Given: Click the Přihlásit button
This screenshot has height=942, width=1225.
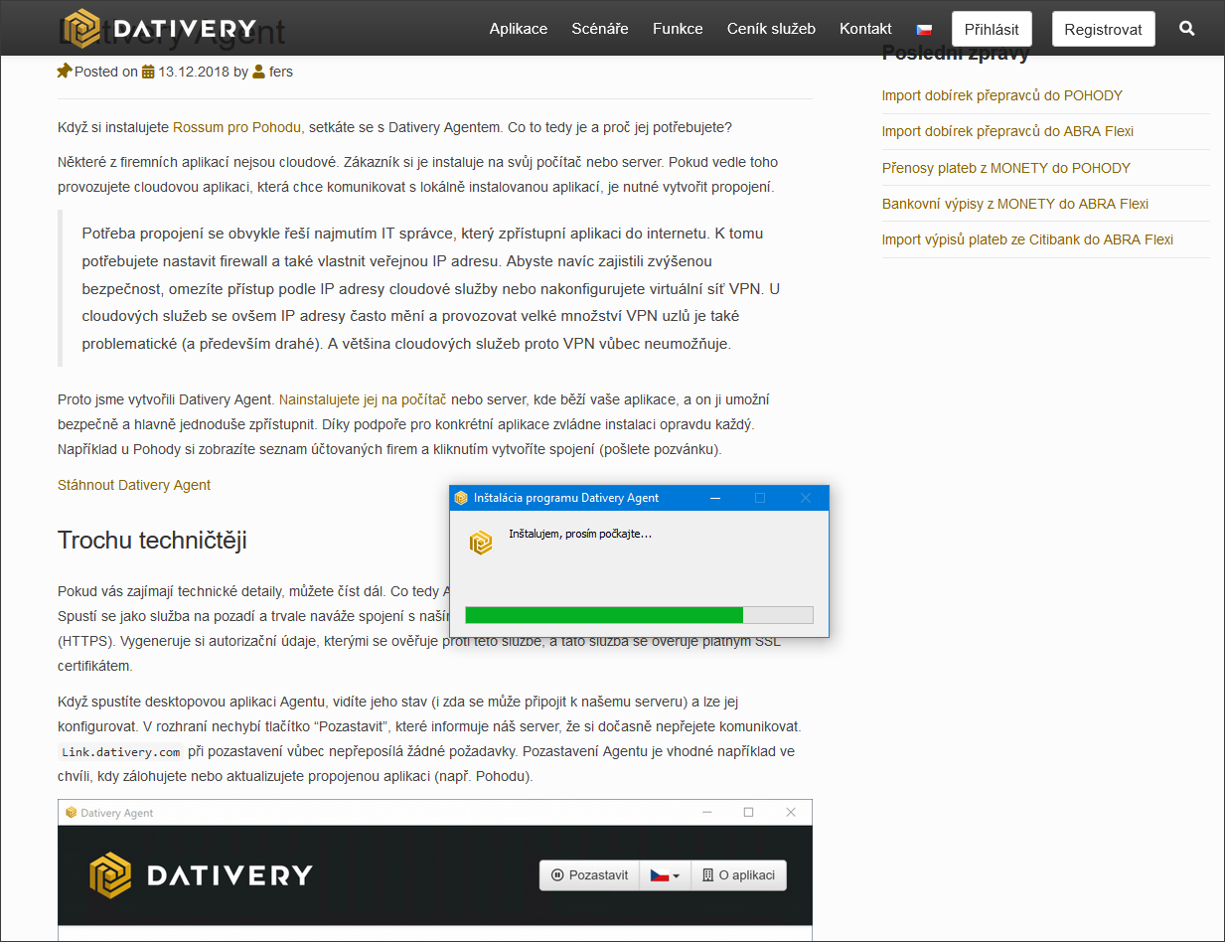Looking at the screenshot, I should point(992,30).
